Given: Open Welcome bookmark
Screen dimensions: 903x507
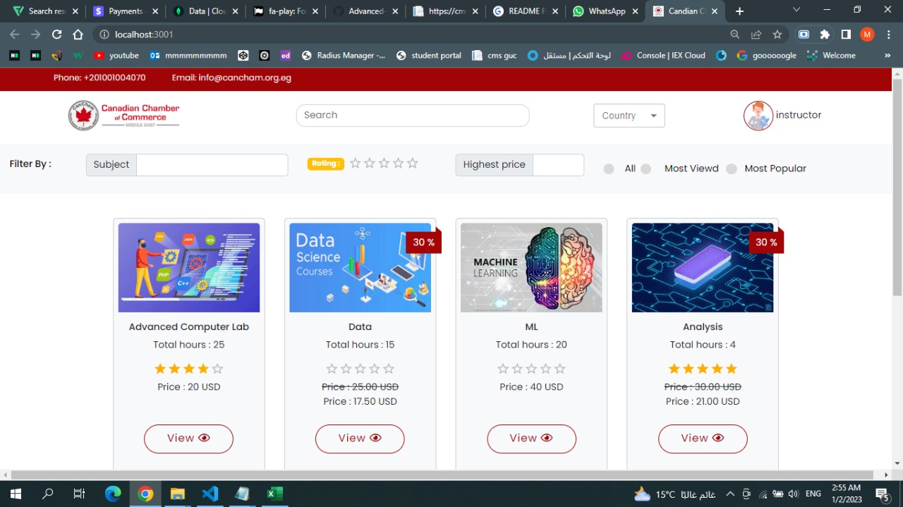Looking at the screenshot, I should tap(831, 55).
